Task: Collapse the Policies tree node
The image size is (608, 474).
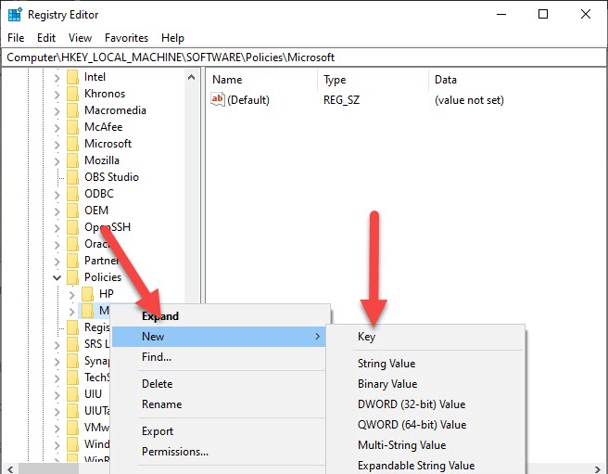Action: 57,277
